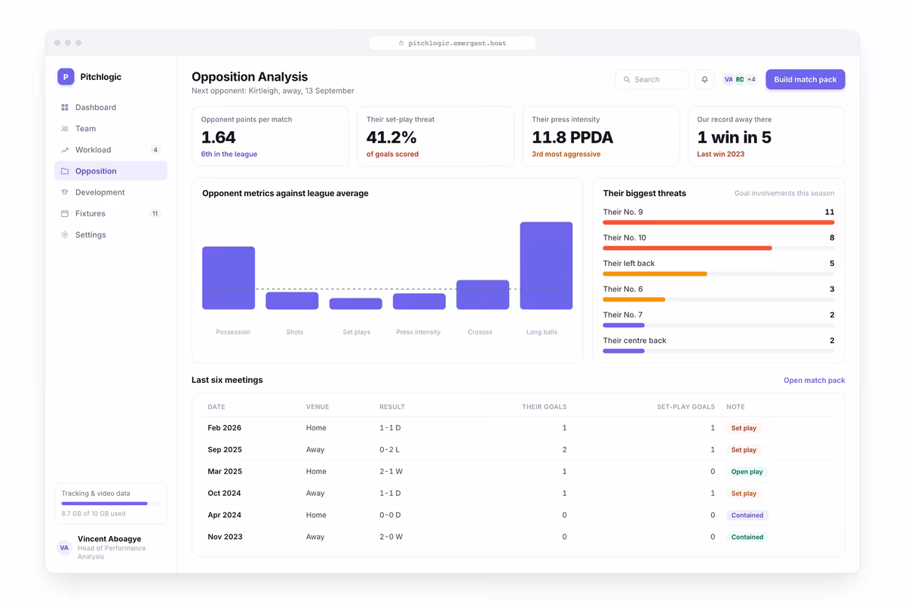Click the Mar 2025 row date
The height and width of the screenshot is (603, 905).
click(225, 472)
